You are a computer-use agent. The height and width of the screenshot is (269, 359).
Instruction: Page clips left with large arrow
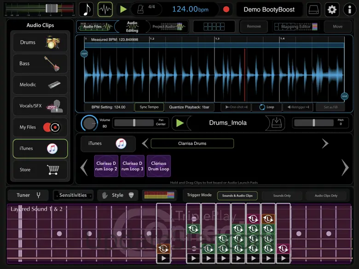point(84,168)
